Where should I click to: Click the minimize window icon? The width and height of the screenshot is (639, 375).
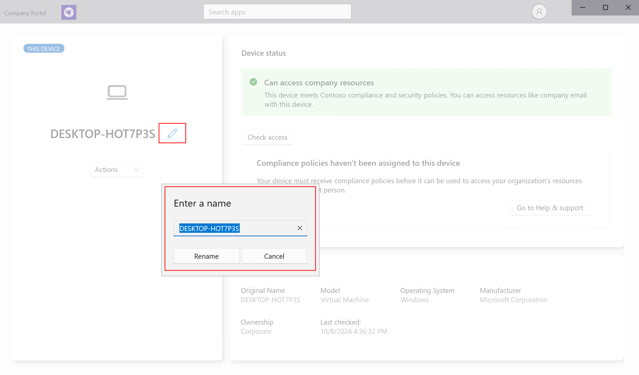(x=583, y=8)
